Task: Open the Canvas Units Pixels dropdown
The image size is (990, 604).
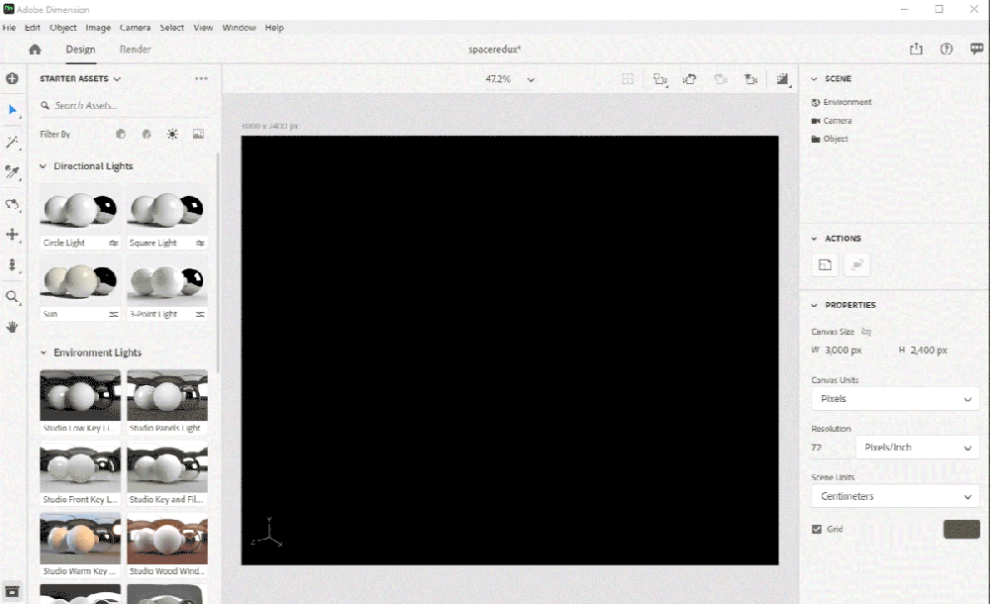Action: (x=895, y=399)
